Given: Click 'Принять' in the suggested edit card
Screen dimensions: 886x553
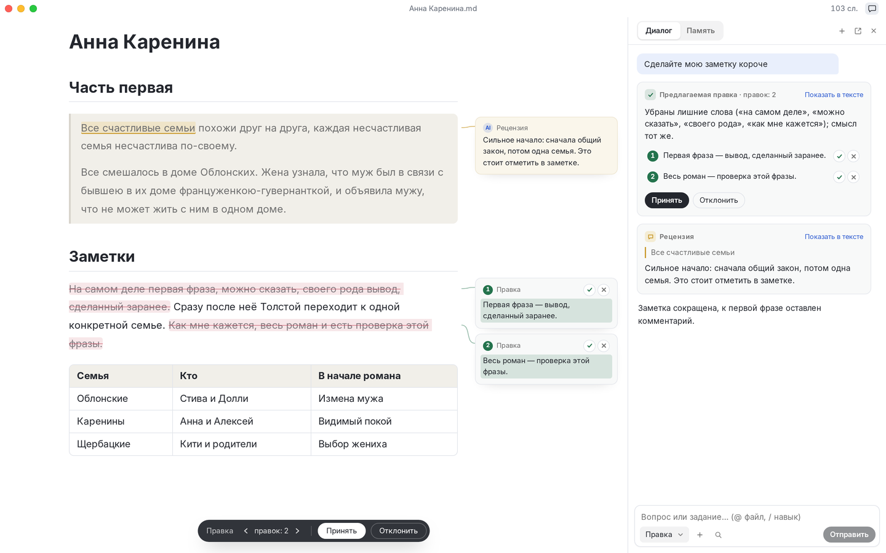Looking at the screenshot, I should pyautogui.click(x=667, y=200).
